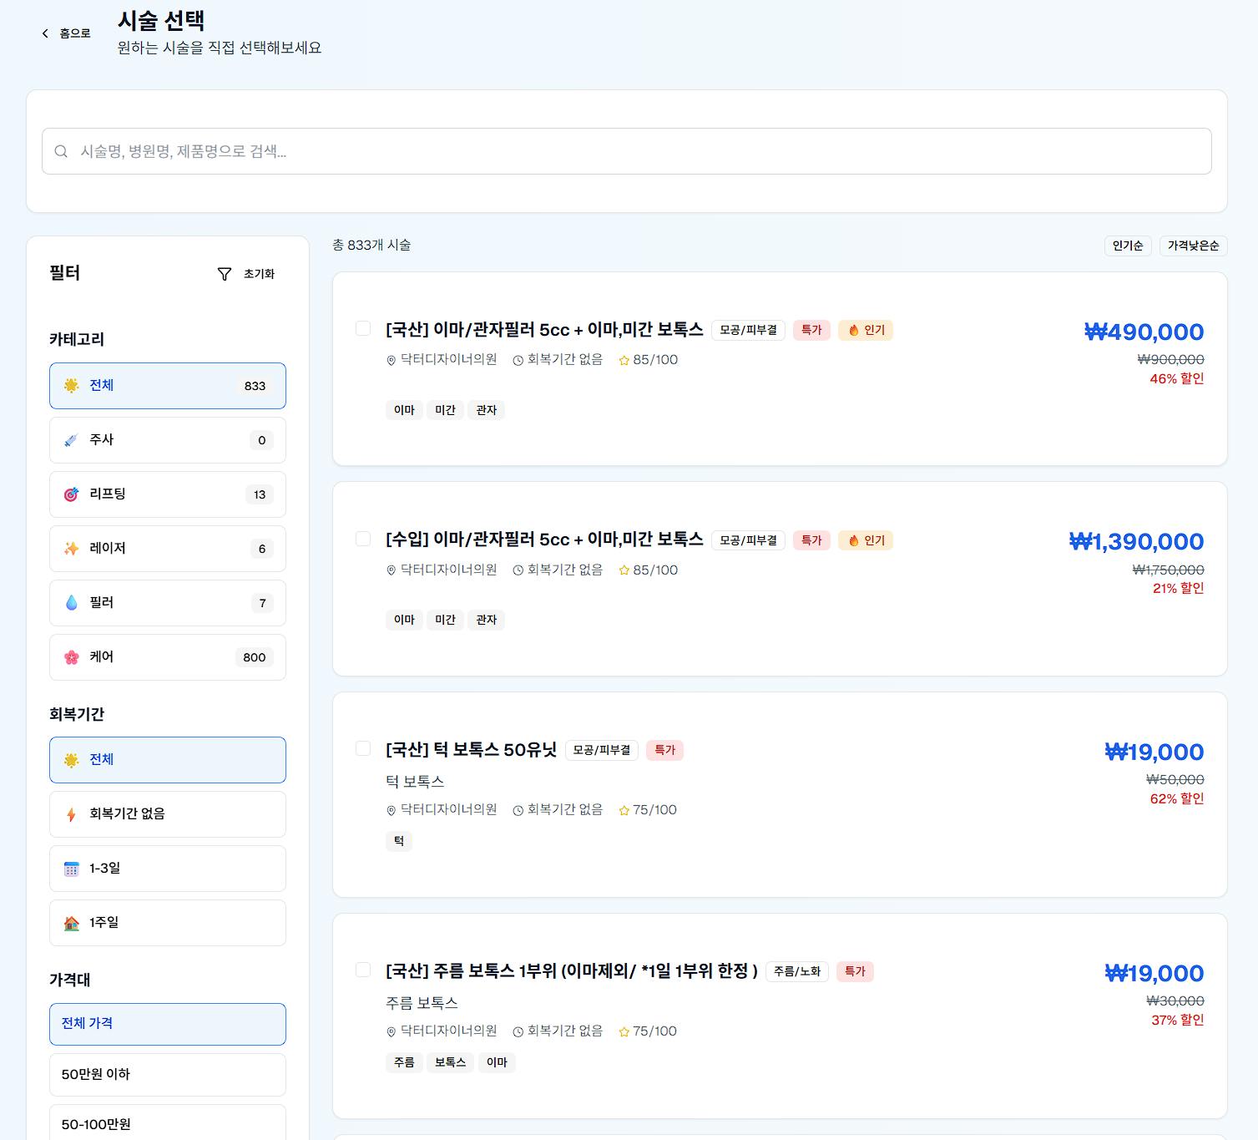
Task: Click the magnifier icon in search bar
Action: coord(61,151)
